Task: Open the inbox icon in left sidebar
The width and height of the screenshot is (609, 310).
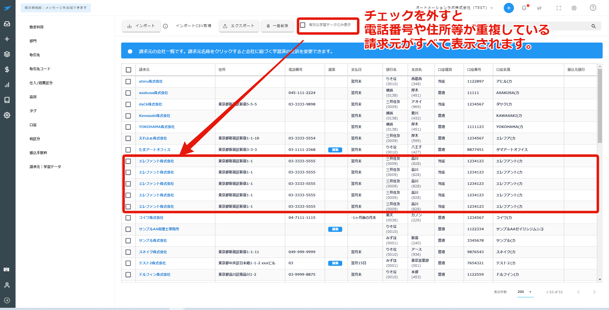Action: click(7, 24)
